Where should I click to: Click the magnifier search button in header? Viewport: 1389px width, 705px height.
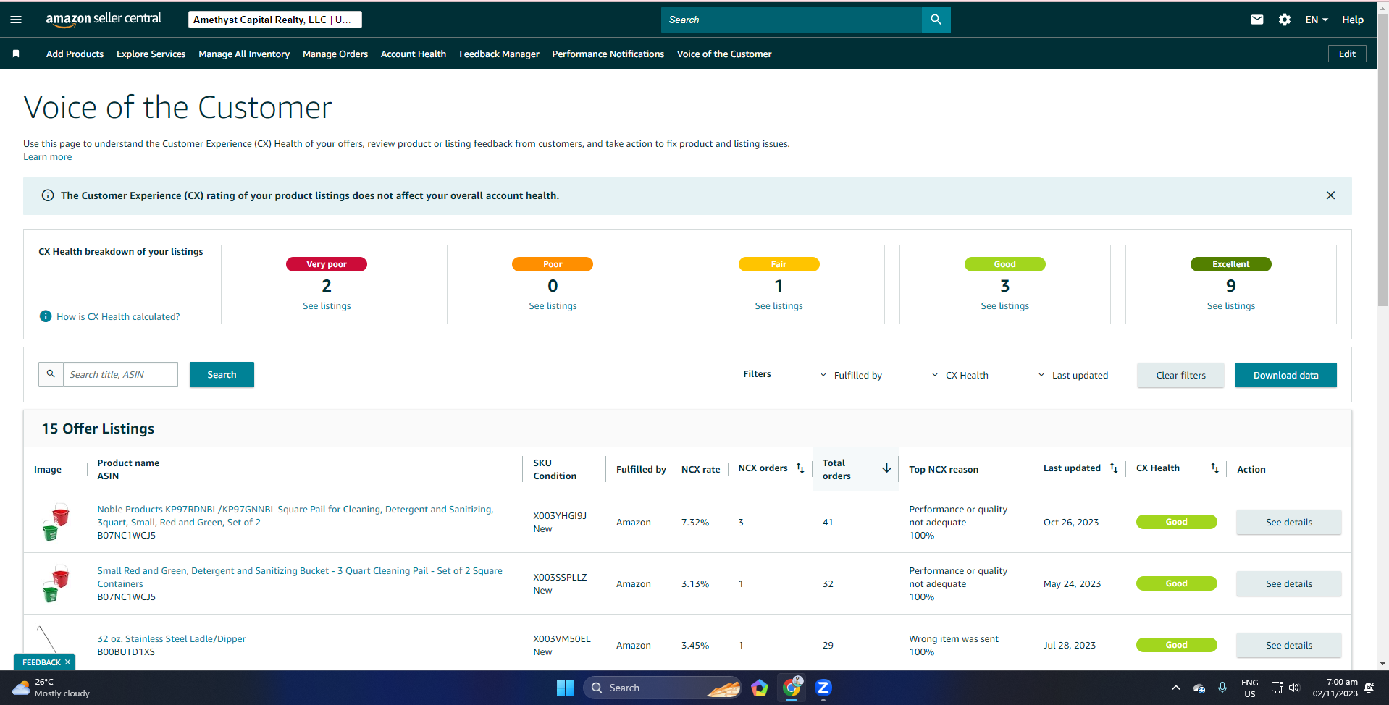point(936,20)
